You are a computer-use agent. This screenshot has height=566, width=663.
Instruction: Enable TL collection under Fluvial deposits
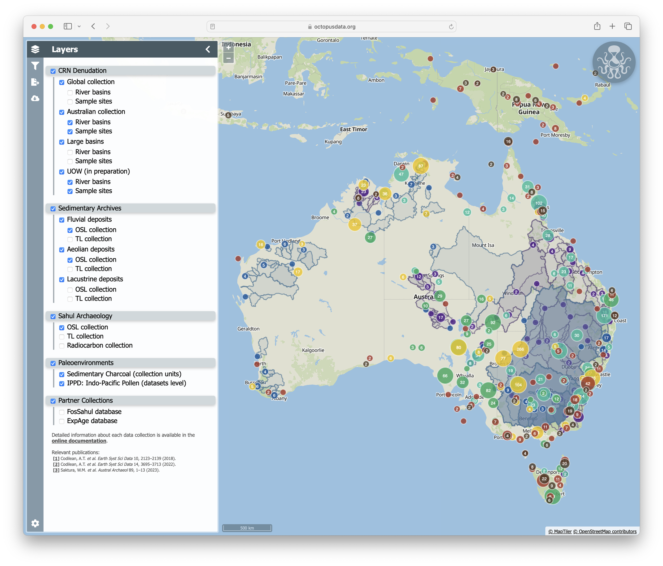[70, 239]
